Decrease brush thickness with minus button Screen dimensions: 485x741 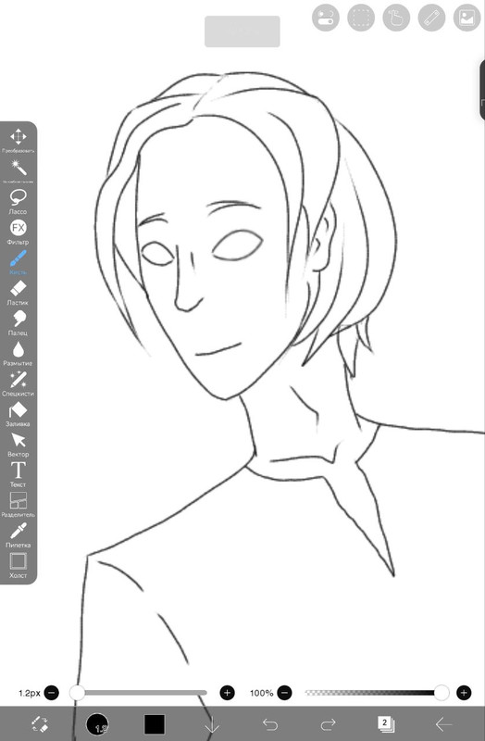point(52,693)
